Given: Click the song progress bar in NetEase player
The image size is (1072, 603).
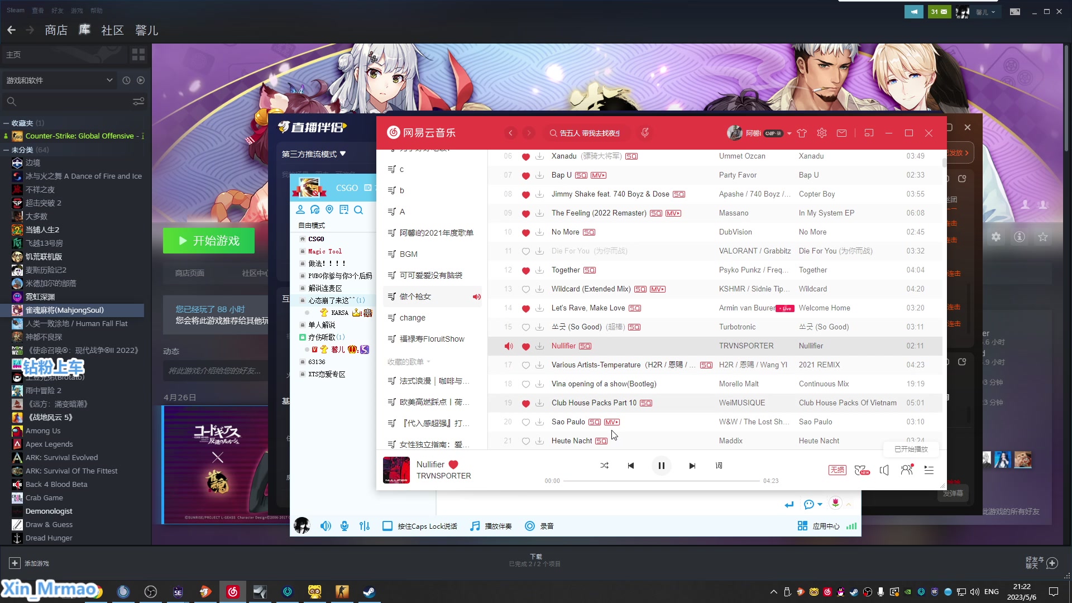Looking at the screenshot, I should [661, 481].
